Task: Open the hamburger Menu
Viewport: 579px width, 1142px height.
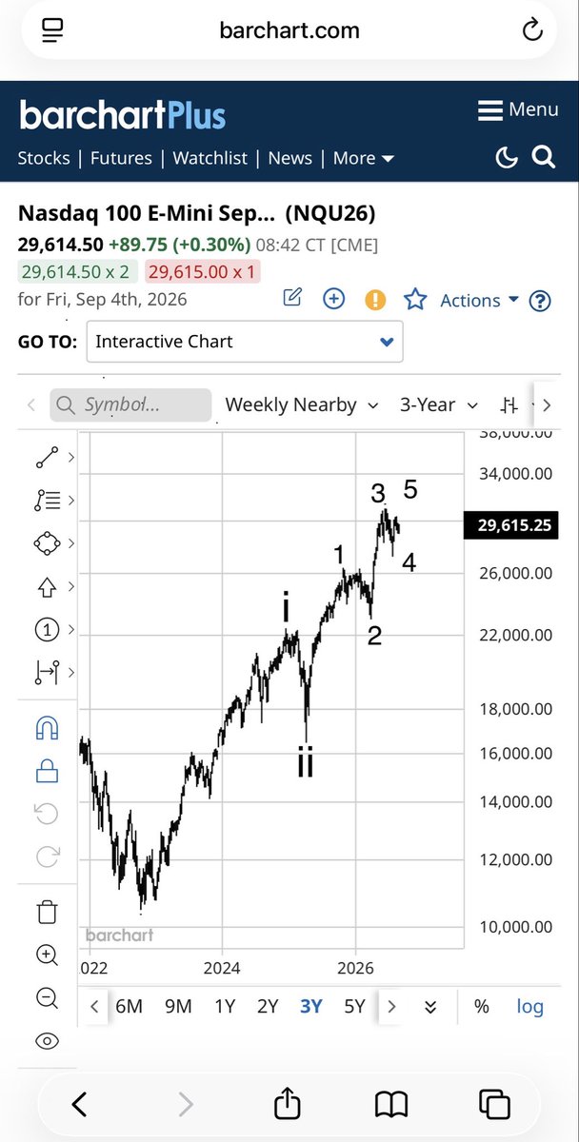Action: pyautogui.click(x=518, y=109)
